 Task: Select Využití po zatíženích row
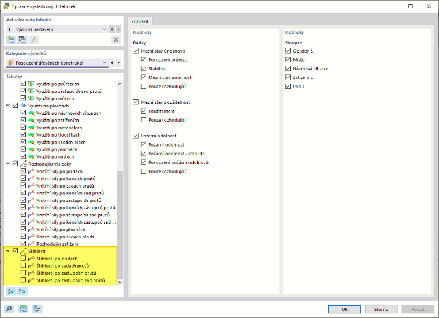pyautogui.click(x=57, y=120)
